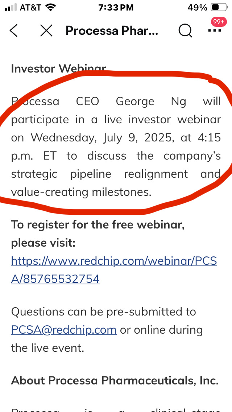This screenshot has width=232, height=412.
Task: Open the redchip.com webinar registration link
Action: point(114,270)
